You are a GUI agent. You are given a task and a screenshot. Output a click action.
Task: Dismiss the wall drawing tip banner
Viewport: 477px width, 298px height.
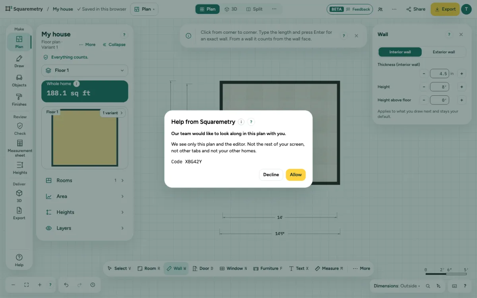pos(356,36)
